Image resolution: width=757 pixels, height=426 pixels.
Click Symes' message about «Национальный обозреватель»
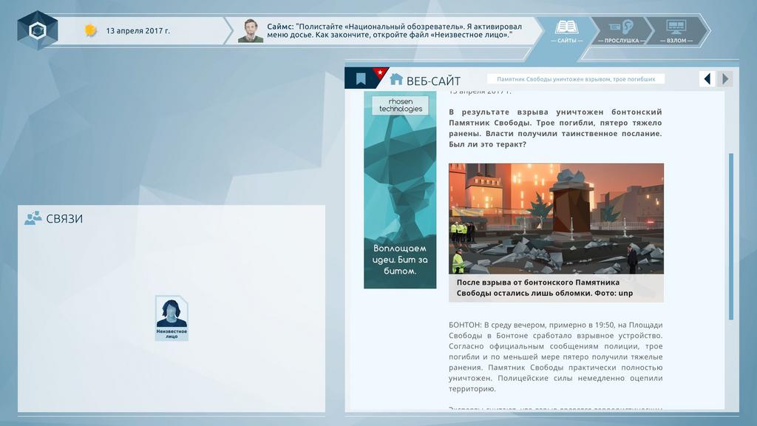point(395,30)
